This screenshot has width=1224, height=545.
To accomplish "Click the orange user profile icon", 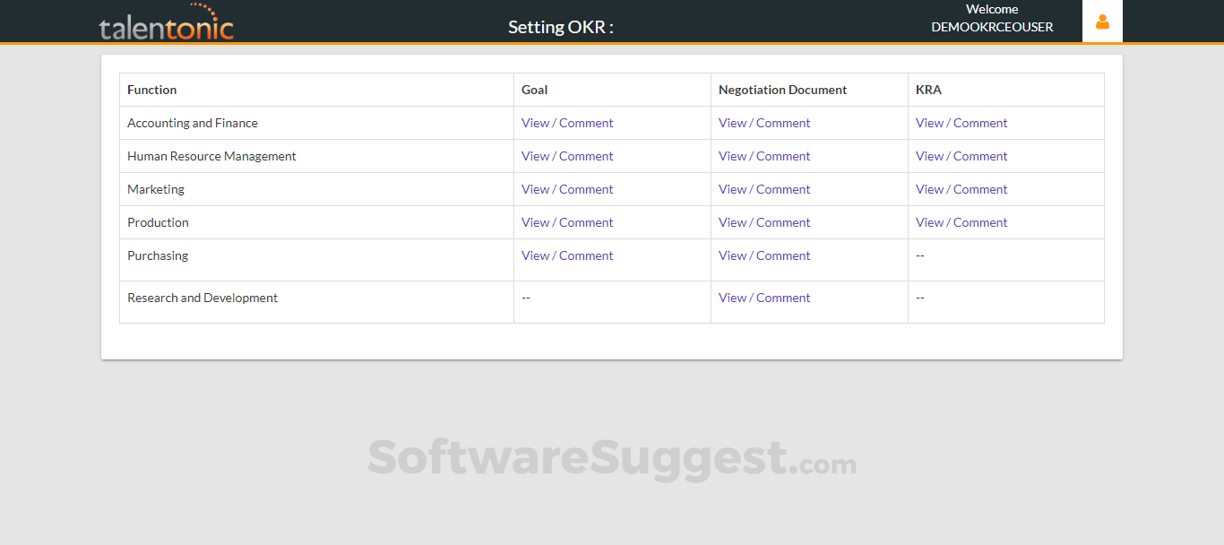I will coord(1102,22).
